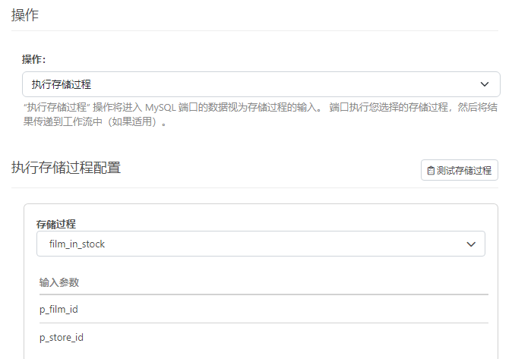This screenshot has width=512, height=359.
Task: Click the 输入参数 table header
Action: pyautogui.click(x=59, y=282)
